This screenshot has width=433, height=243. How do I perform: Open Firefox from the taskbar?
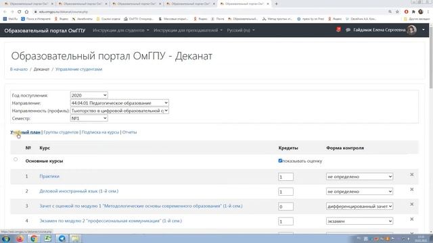click(x=20, y=238)
